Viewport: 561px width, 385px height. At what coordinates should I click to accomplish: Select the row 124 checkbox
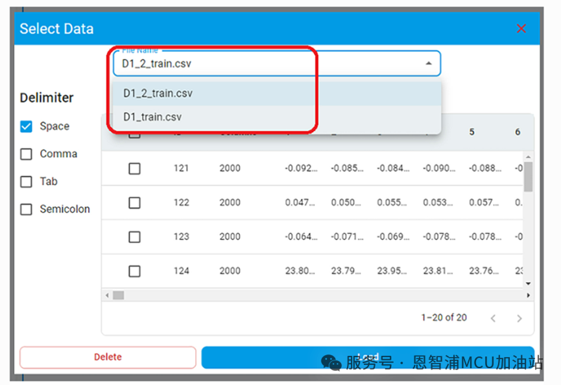(134, 271)
